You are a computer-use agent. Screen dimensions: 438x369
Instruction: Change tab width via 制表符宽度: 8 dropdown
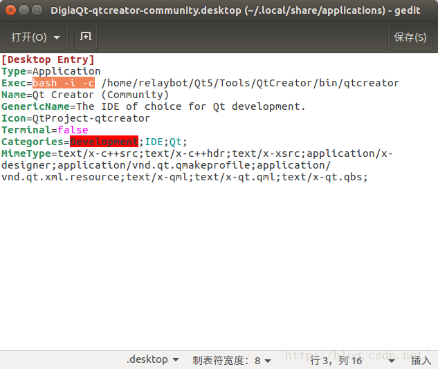pyautogui.click(x=232, y=360)
